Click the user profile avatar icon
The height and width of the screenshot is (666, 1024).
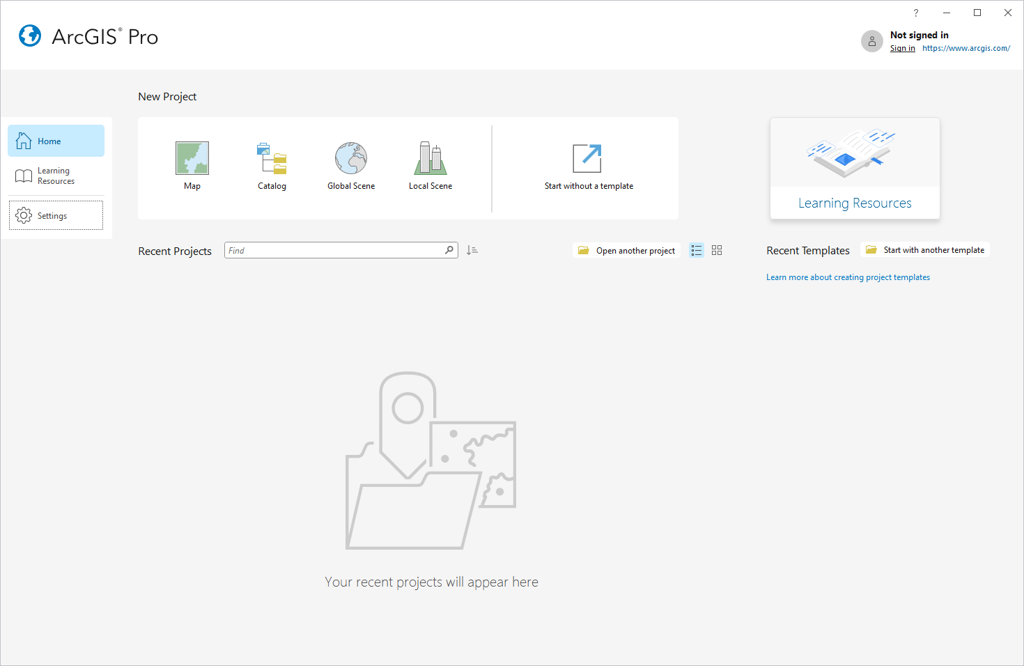tap(871, 41)
